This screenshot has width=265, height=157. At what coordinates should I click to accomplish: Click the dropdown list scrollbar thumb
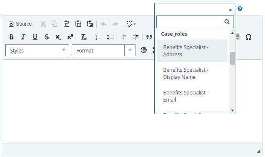coord(233,58)
